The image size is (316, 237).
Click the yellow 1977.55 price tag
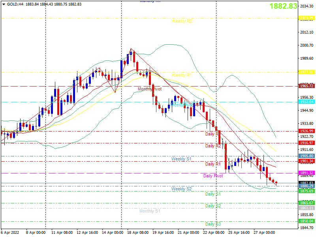click(307, 72)
